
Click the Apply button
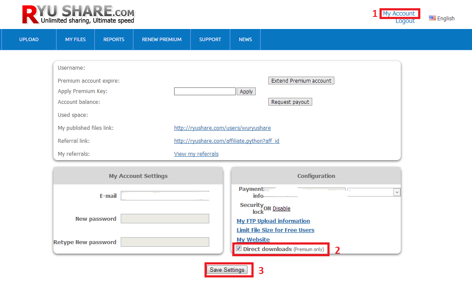tap(246, 92)
